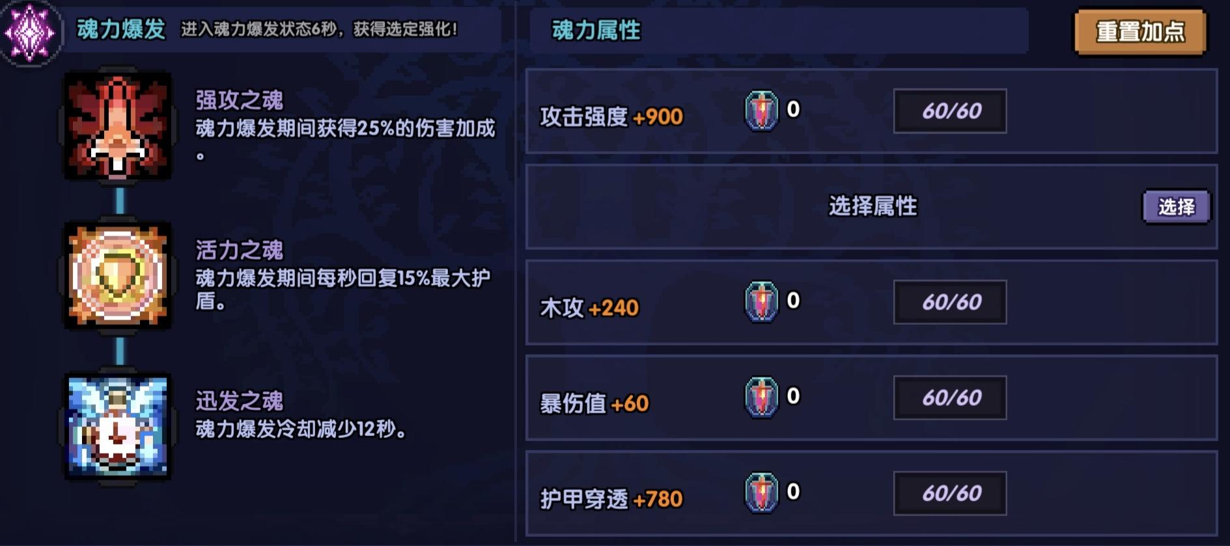Select the orange 活力之魂 shield icon

[x=118, y=275]
